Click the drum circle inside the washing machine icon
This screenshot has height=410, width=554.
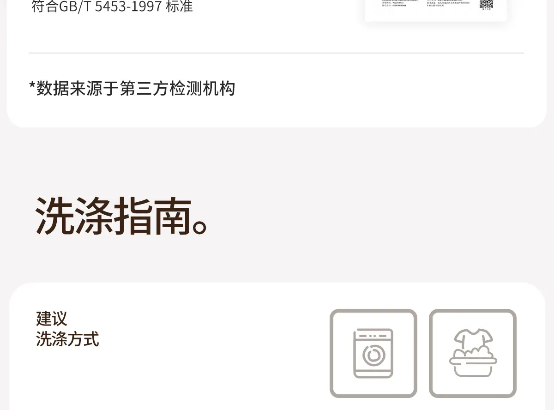(x=373, y=355)
